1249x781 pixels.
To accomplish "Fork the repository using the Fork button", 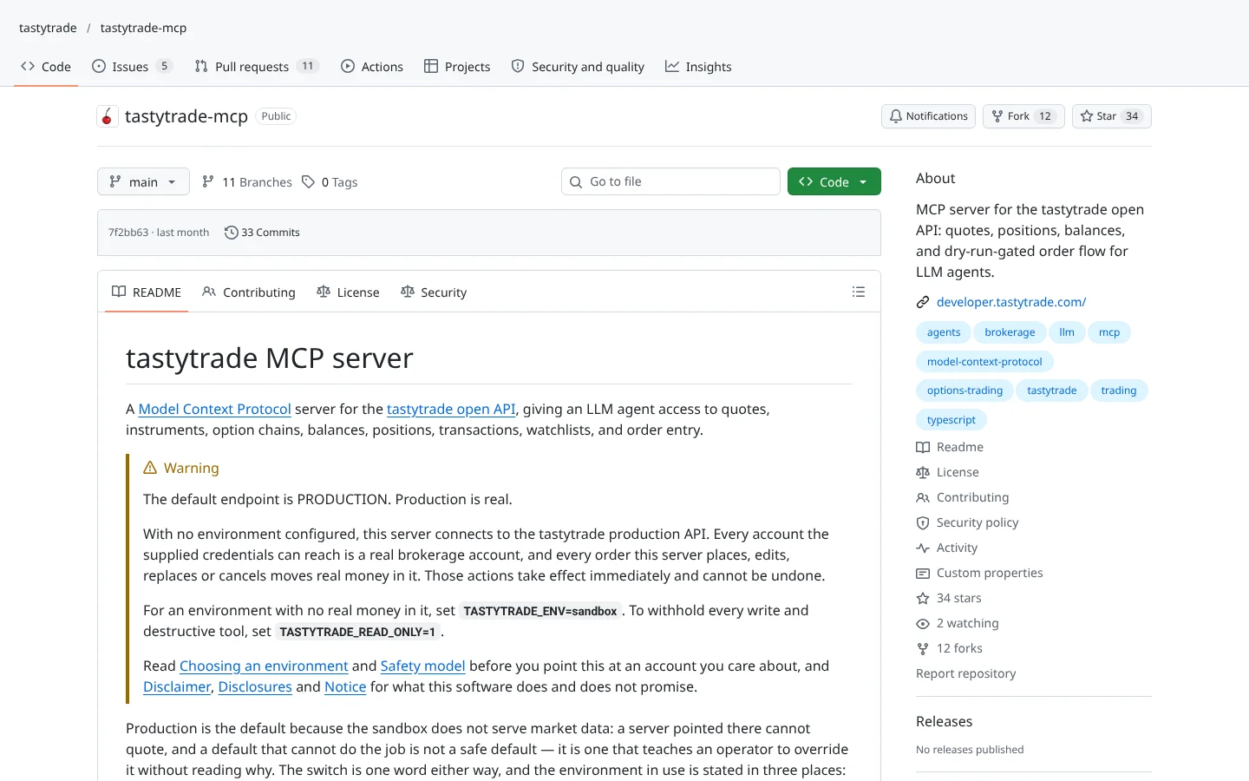I will click(1023, 116).
